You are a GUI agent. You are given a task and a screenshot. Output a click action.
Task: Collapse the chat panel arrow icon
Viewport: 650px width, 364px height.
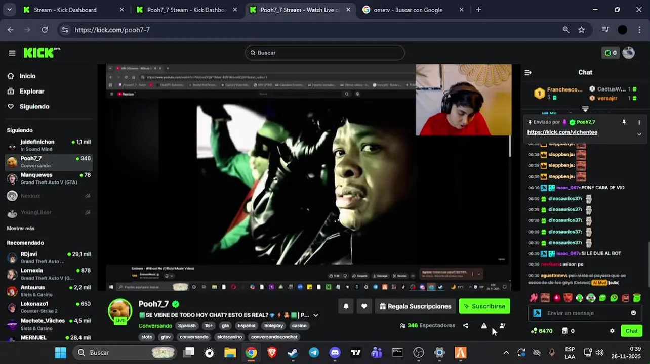pos(528,72)
